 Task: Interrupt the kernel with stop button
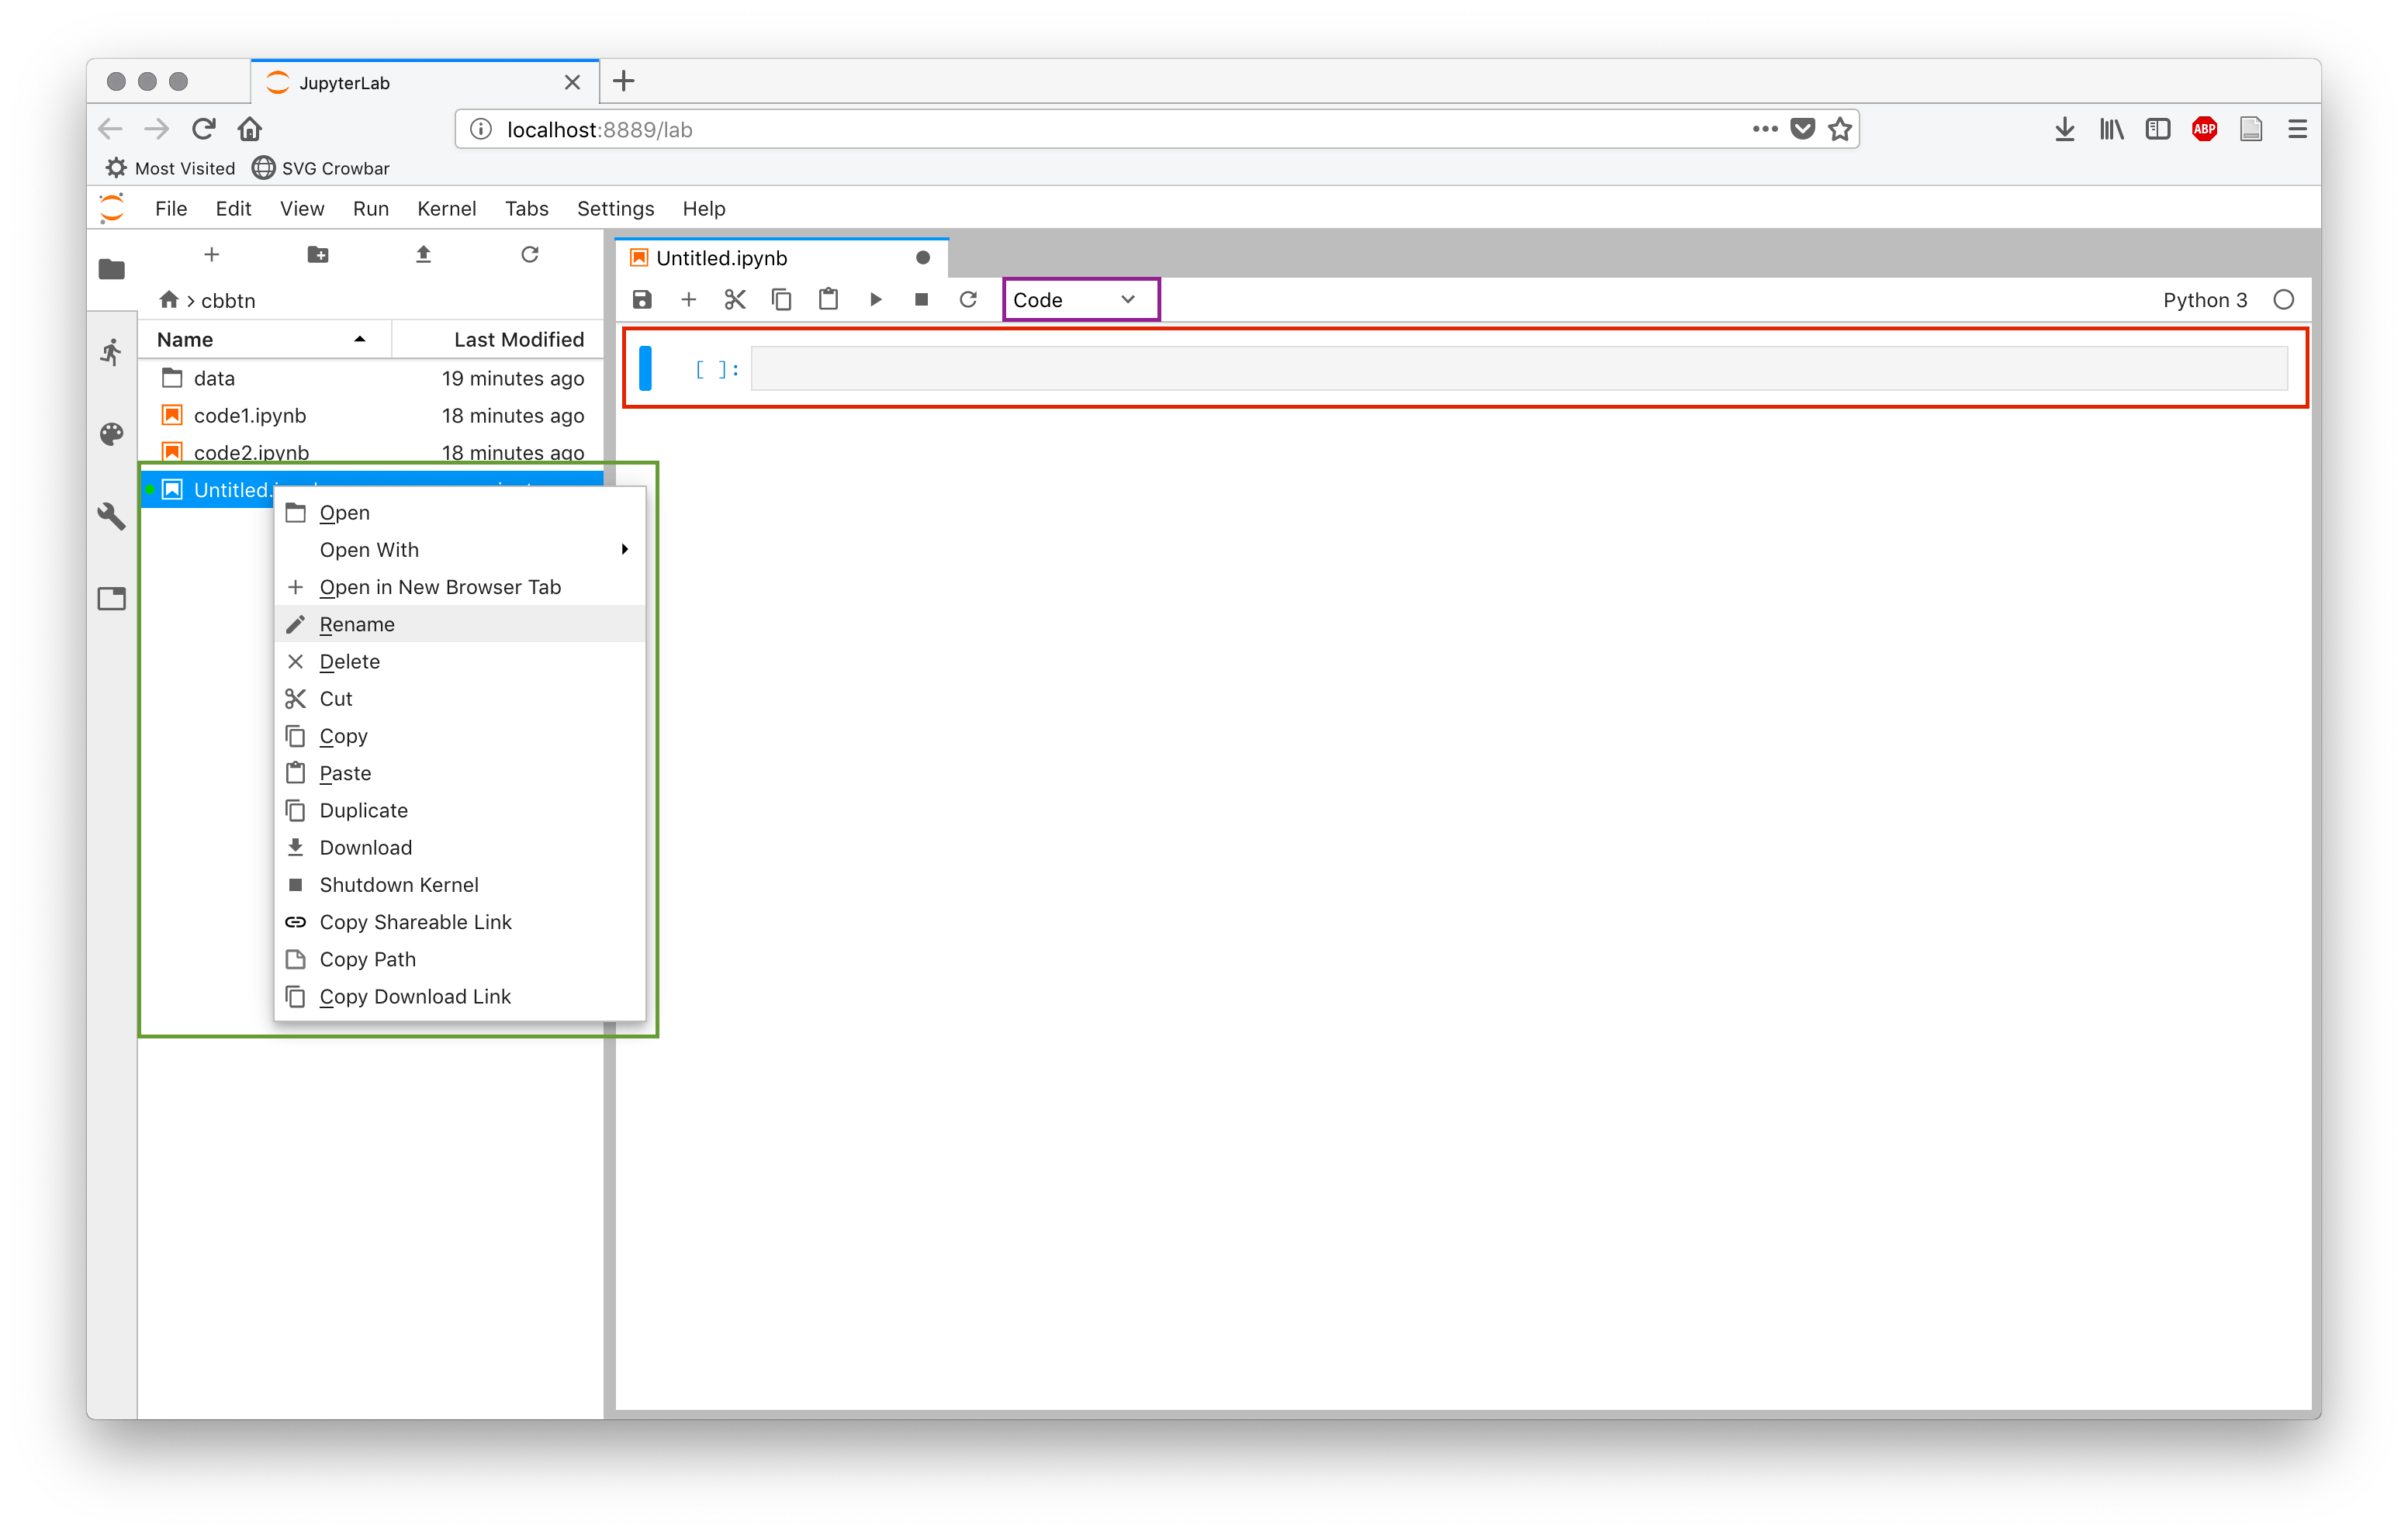[921, 299]
